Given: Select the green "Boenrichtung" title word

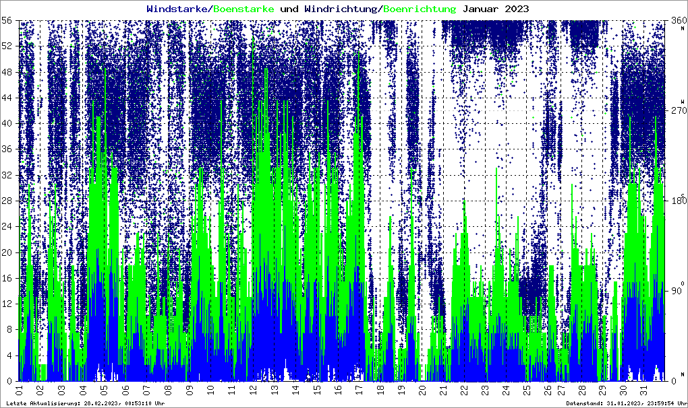Looking at the screenshot, I should 420,9.
